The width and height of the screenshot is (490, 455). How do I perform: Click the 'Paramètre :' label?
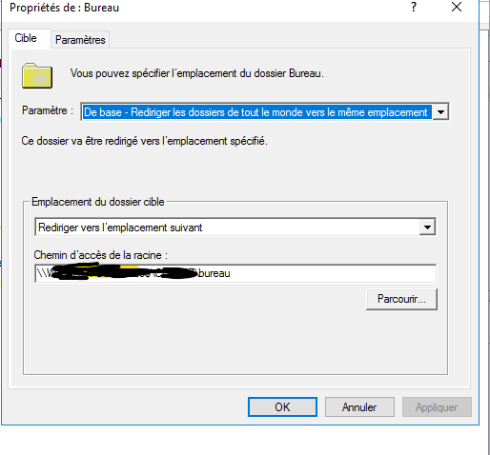click(x=48, y=110)
